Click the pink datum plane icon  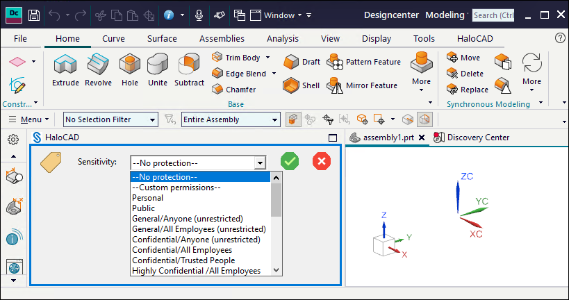[17, 61]
